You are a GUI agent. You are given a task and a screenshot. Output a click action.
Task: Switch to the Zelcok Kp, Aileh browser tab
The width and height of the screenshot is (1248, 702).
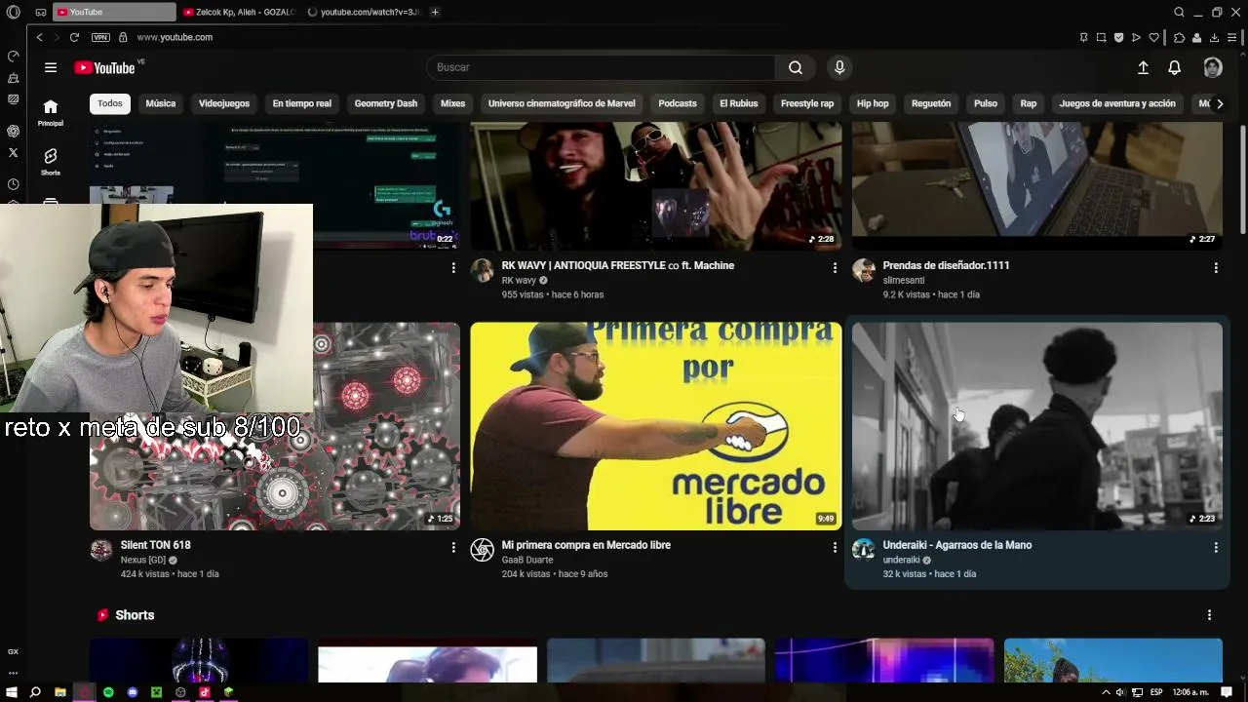coord(239,12)
